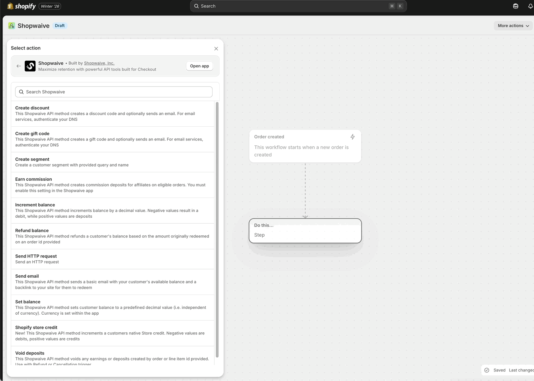
Task: Select the Create discount action
Action: click(x=112, y=114)
